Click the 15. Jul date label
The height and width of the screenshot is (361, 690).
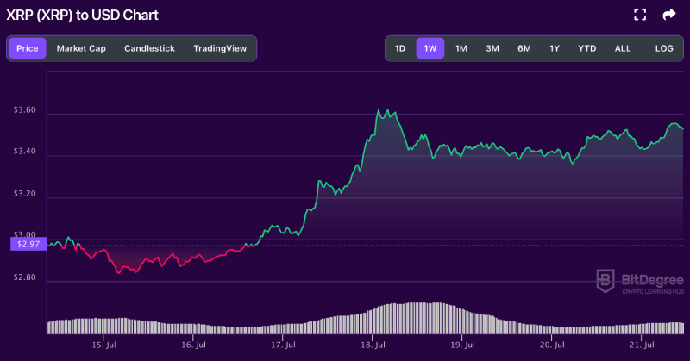[103, 345]
